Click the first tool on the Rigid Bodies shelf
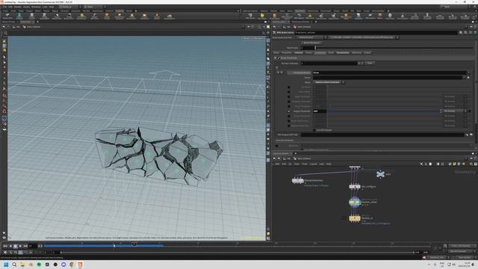The image size is (478, 269). (x=250, y=16)
